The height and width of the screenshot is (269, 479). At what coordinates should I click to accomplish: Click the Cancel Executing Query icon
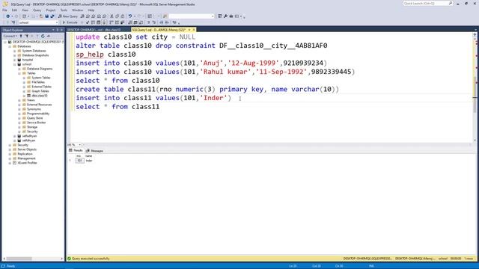coord(82,22)
